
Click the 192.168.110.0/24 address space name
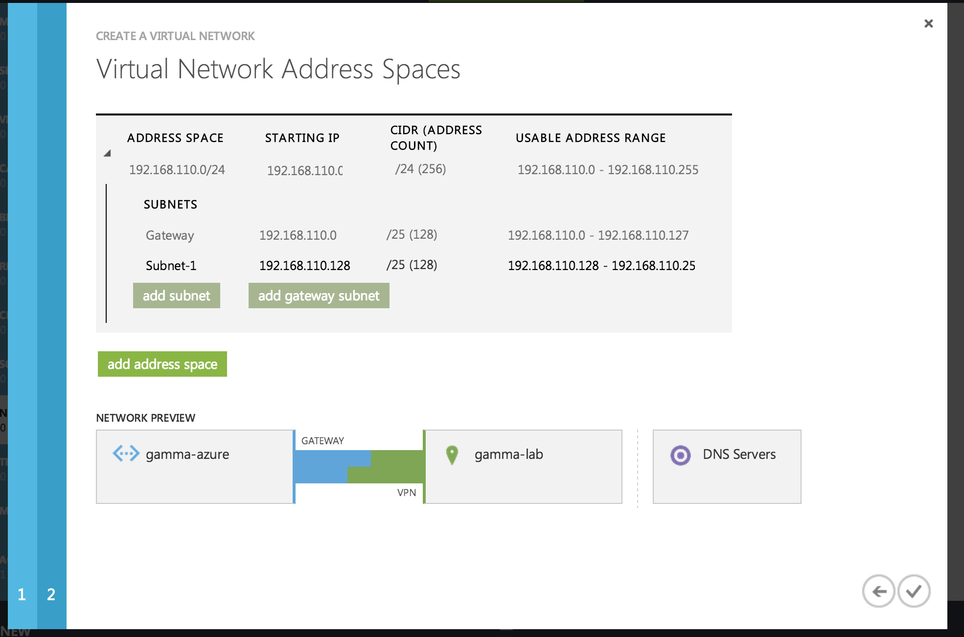[177, 170]
